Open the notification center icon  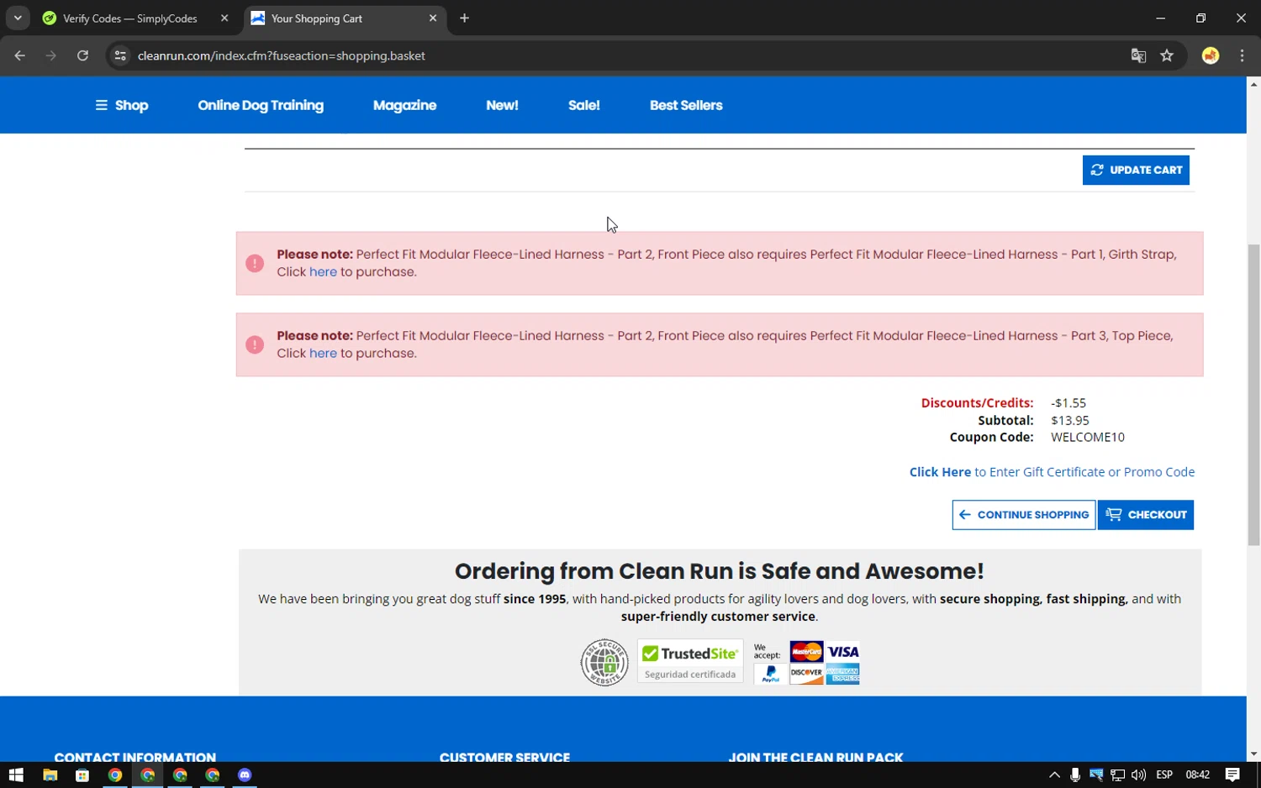1232,775
